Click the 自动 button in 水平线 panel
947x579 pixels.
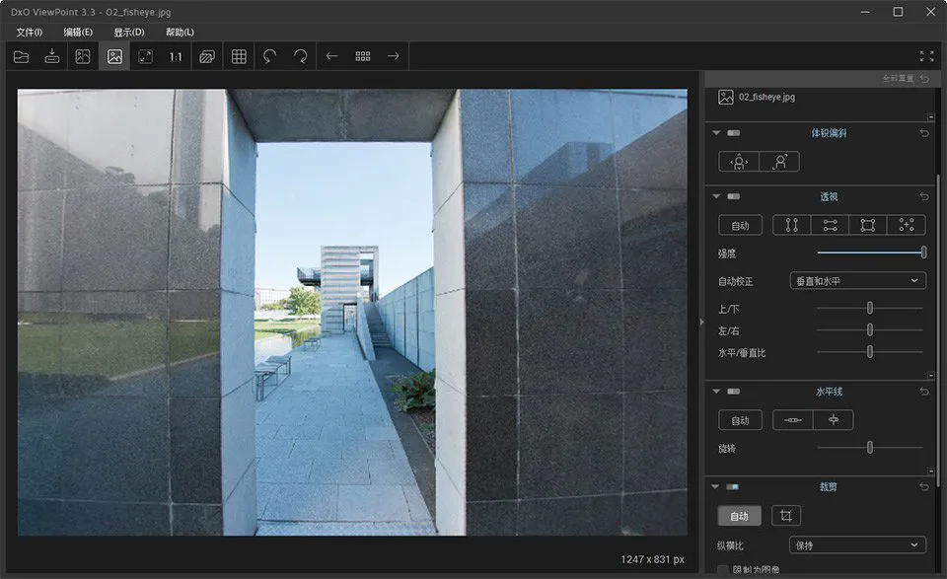coord(740,420)
